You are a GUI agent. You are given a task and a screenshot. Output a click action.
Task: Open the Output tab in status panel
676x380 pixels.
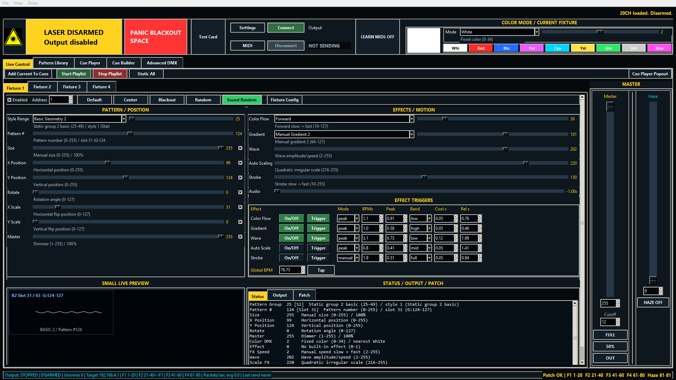pos(280,295)
